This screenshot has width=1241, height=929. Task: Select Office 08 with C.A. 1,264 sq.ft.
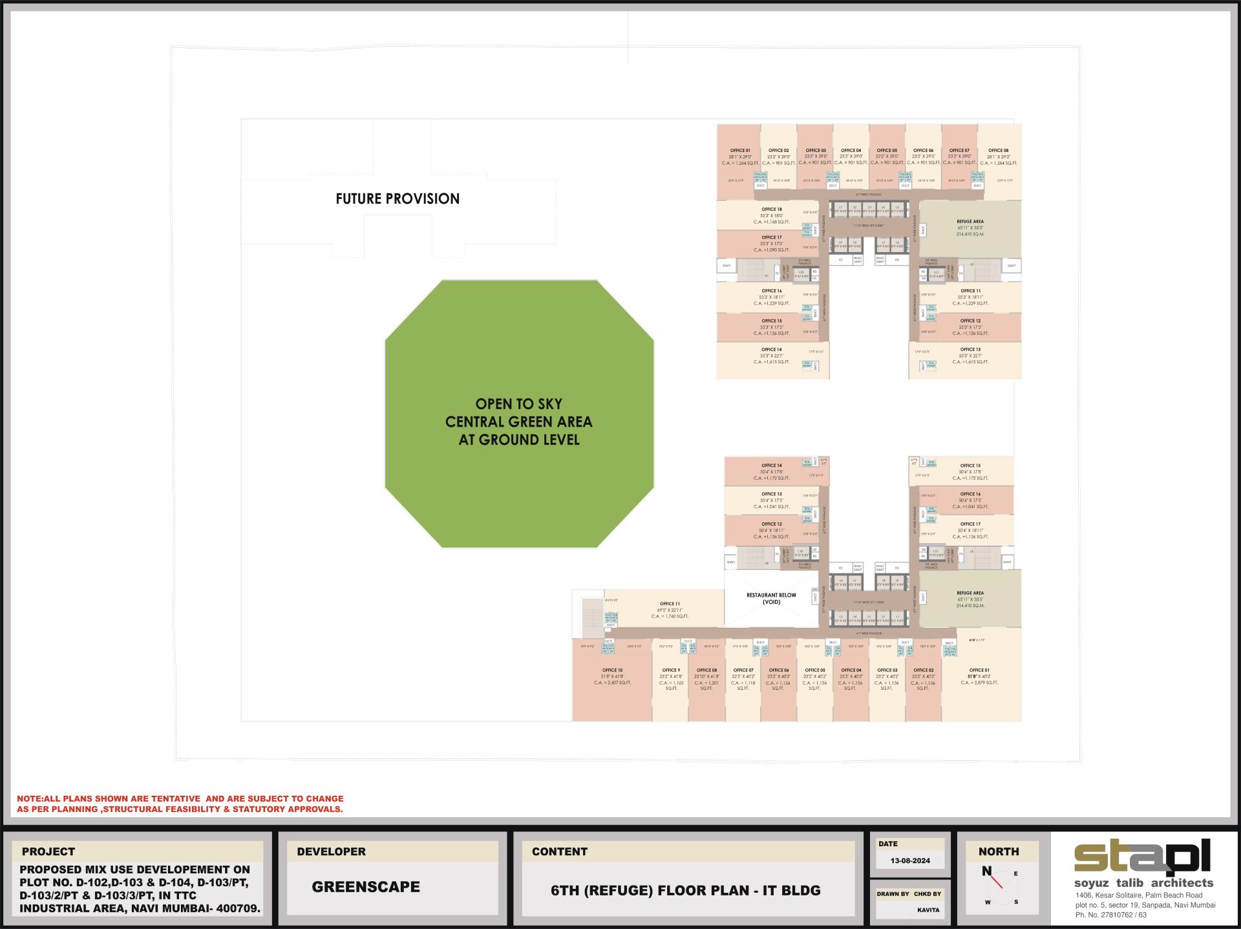pyautogui.click(x=999, y=162)
